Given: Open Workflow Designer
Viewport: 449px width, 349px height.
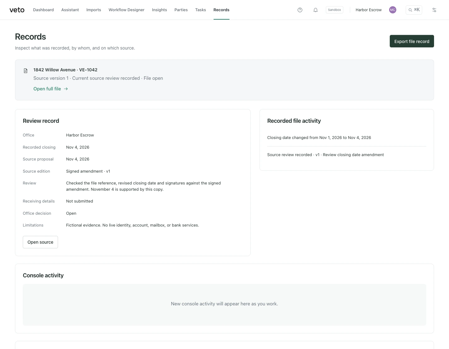Looking at the screenshot, I should (126, 10).
